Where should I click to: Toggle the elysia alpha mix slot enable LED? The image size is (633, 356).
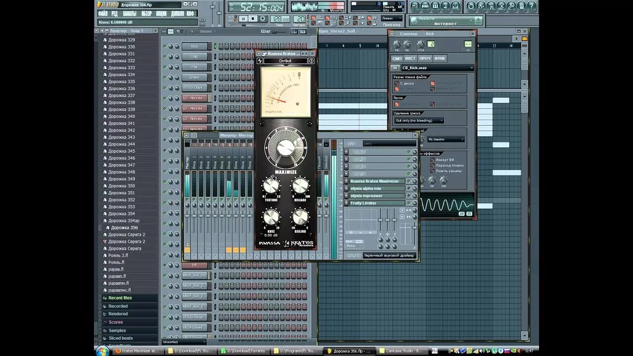click(409, 188)
